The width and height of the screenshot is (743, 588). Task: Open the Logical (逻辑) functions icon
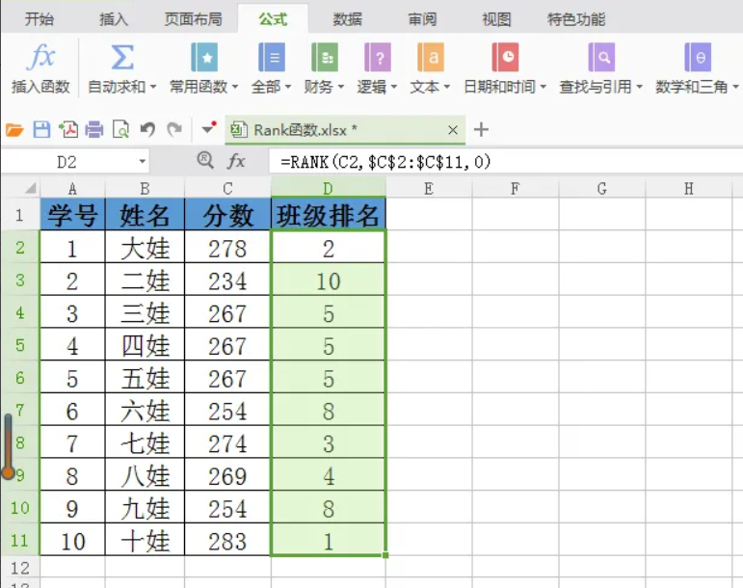pos(378,57)
